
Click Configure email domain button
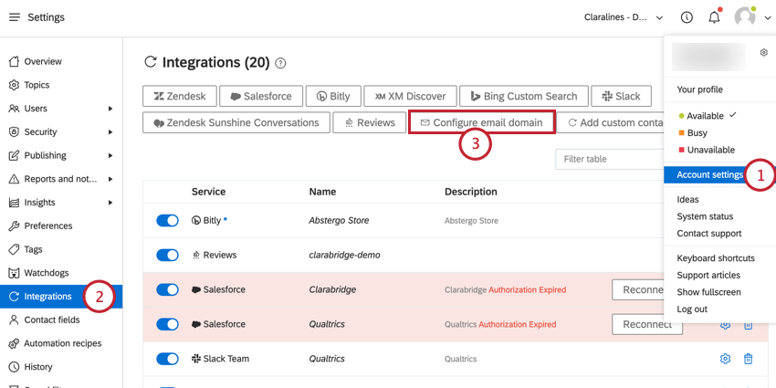tap(481, 122)
